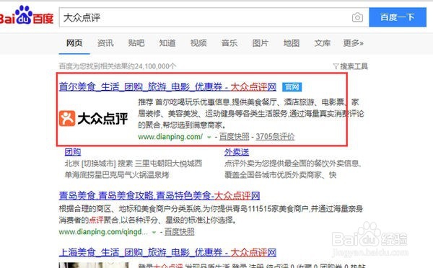This screenshot has width=433, height=268.
Task: Open the 视频 tab
Action: pyautogui.click(x=198, y=43)
